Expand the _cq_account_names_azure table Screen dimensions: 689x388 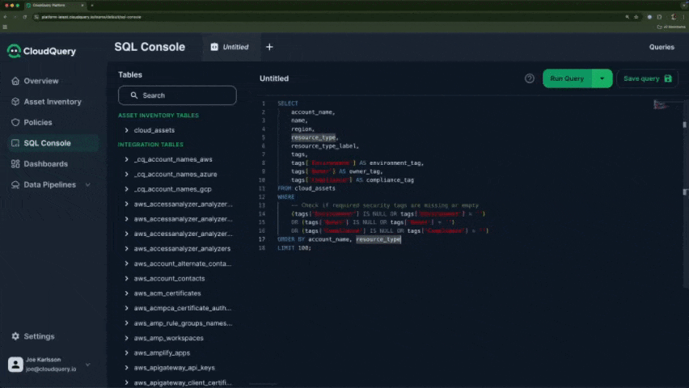[x=127, y=175]
